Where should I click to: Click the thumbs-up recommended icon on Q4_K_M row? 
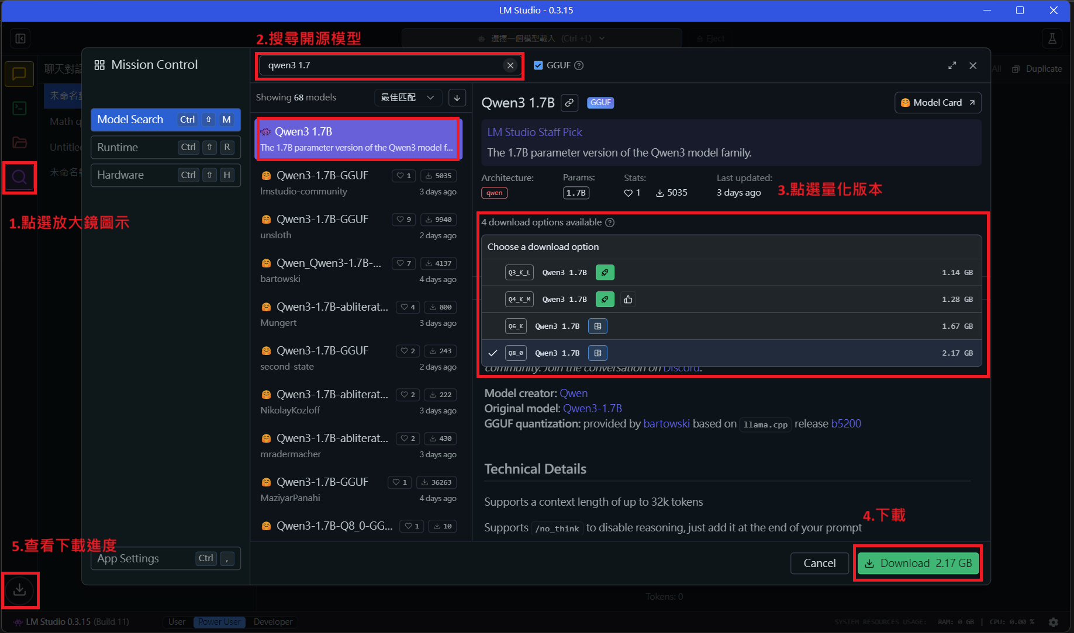click(x=628, y=300)
